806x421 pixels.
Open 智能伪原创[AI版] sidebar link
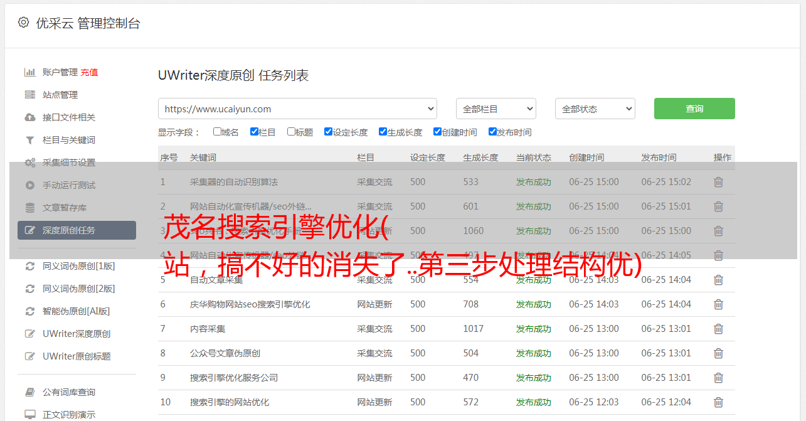point(76,311)
